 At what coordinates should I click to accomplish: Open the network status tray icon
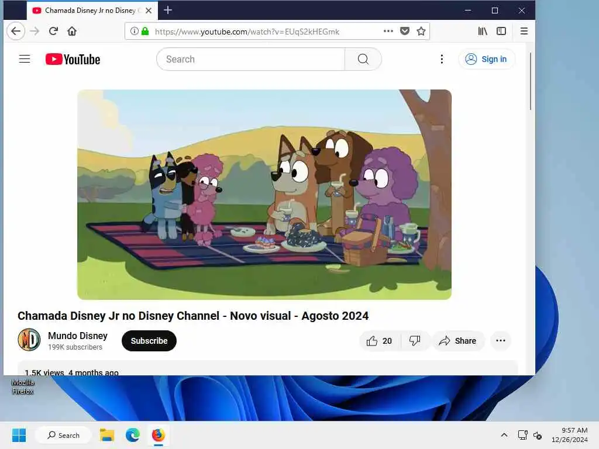522,435
